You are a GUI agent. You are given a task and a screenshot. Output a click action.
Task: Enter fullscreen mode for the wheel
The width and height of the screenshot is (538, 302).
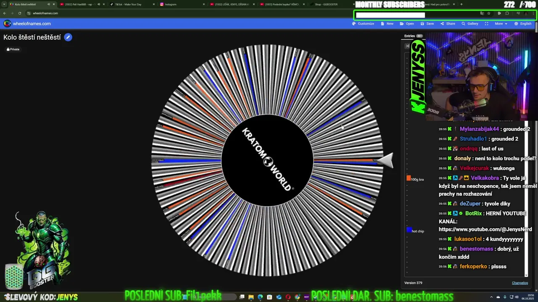pyautogui.click(x=486, y=23)
